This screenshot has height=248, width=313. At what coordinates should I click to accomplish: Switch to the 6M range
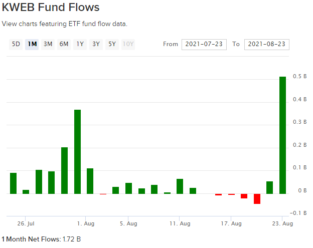pos(64,44)
